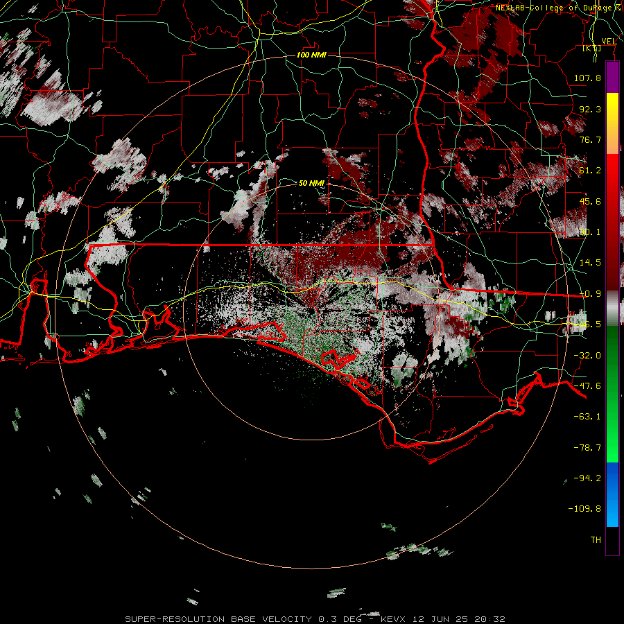Click the 92.3 scale value

pyautogui.click(x=590, y=109)
